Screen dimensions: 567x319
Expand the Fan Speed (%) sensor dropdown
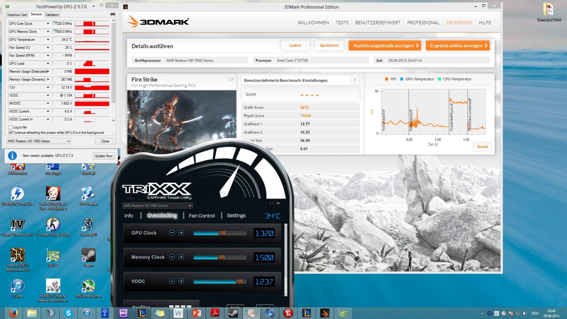48,48
